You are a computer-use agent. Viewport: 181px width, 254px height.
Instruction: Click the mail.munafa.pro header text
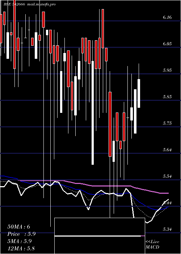click(41, 4)
